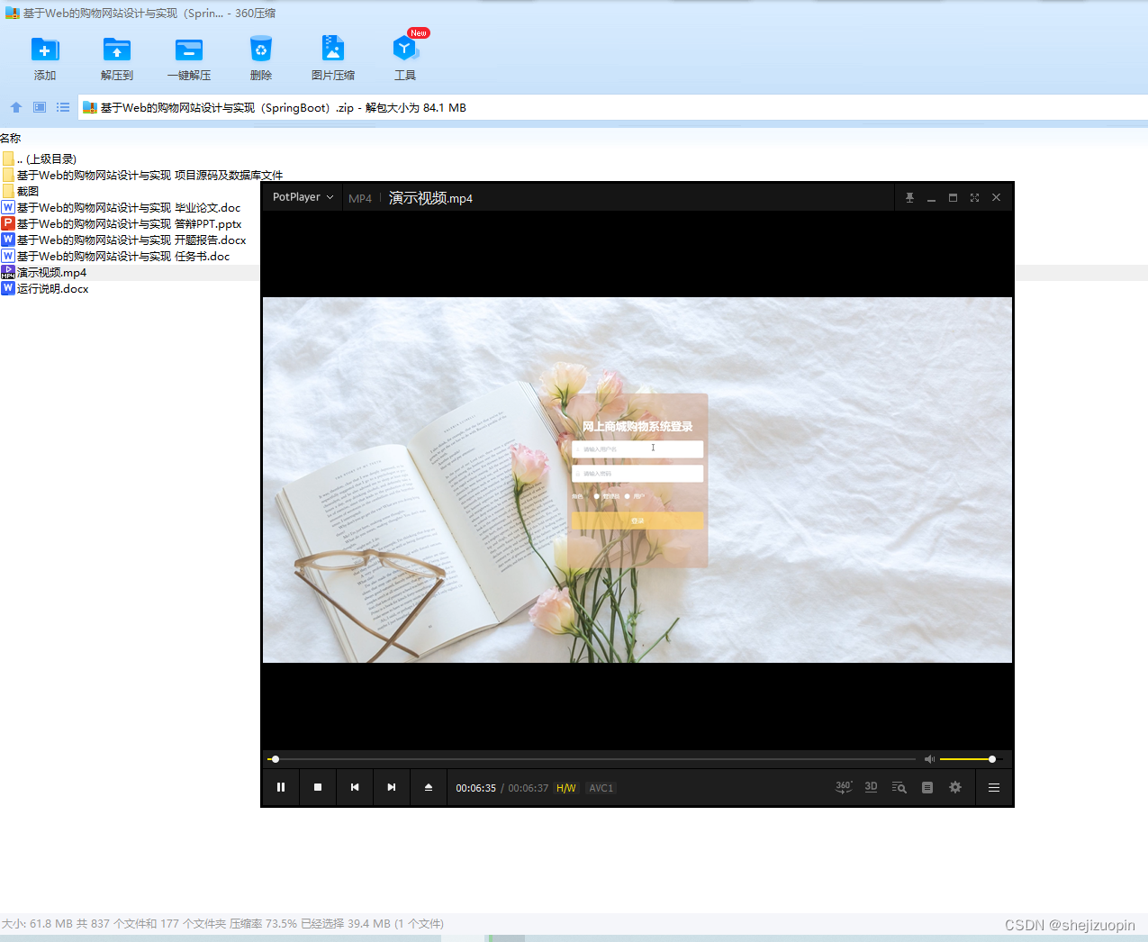Viewport: 1148px width, 942px height.
Task: Click the video seek progress bar
Action: (592, 759)
